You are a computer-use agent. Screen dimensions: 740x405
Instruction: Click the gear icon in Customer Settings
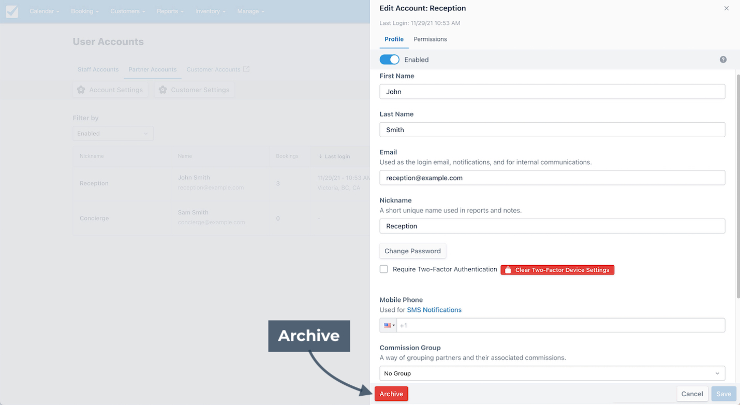coord(162,90)
